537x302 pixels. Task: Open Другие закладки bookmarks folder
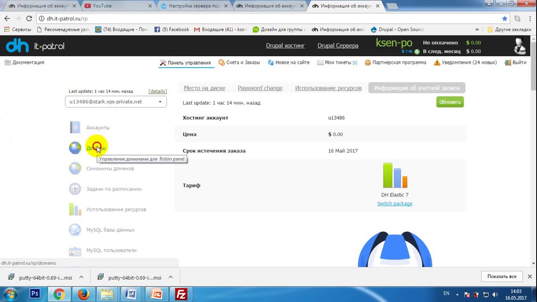[x=509, y=29]
